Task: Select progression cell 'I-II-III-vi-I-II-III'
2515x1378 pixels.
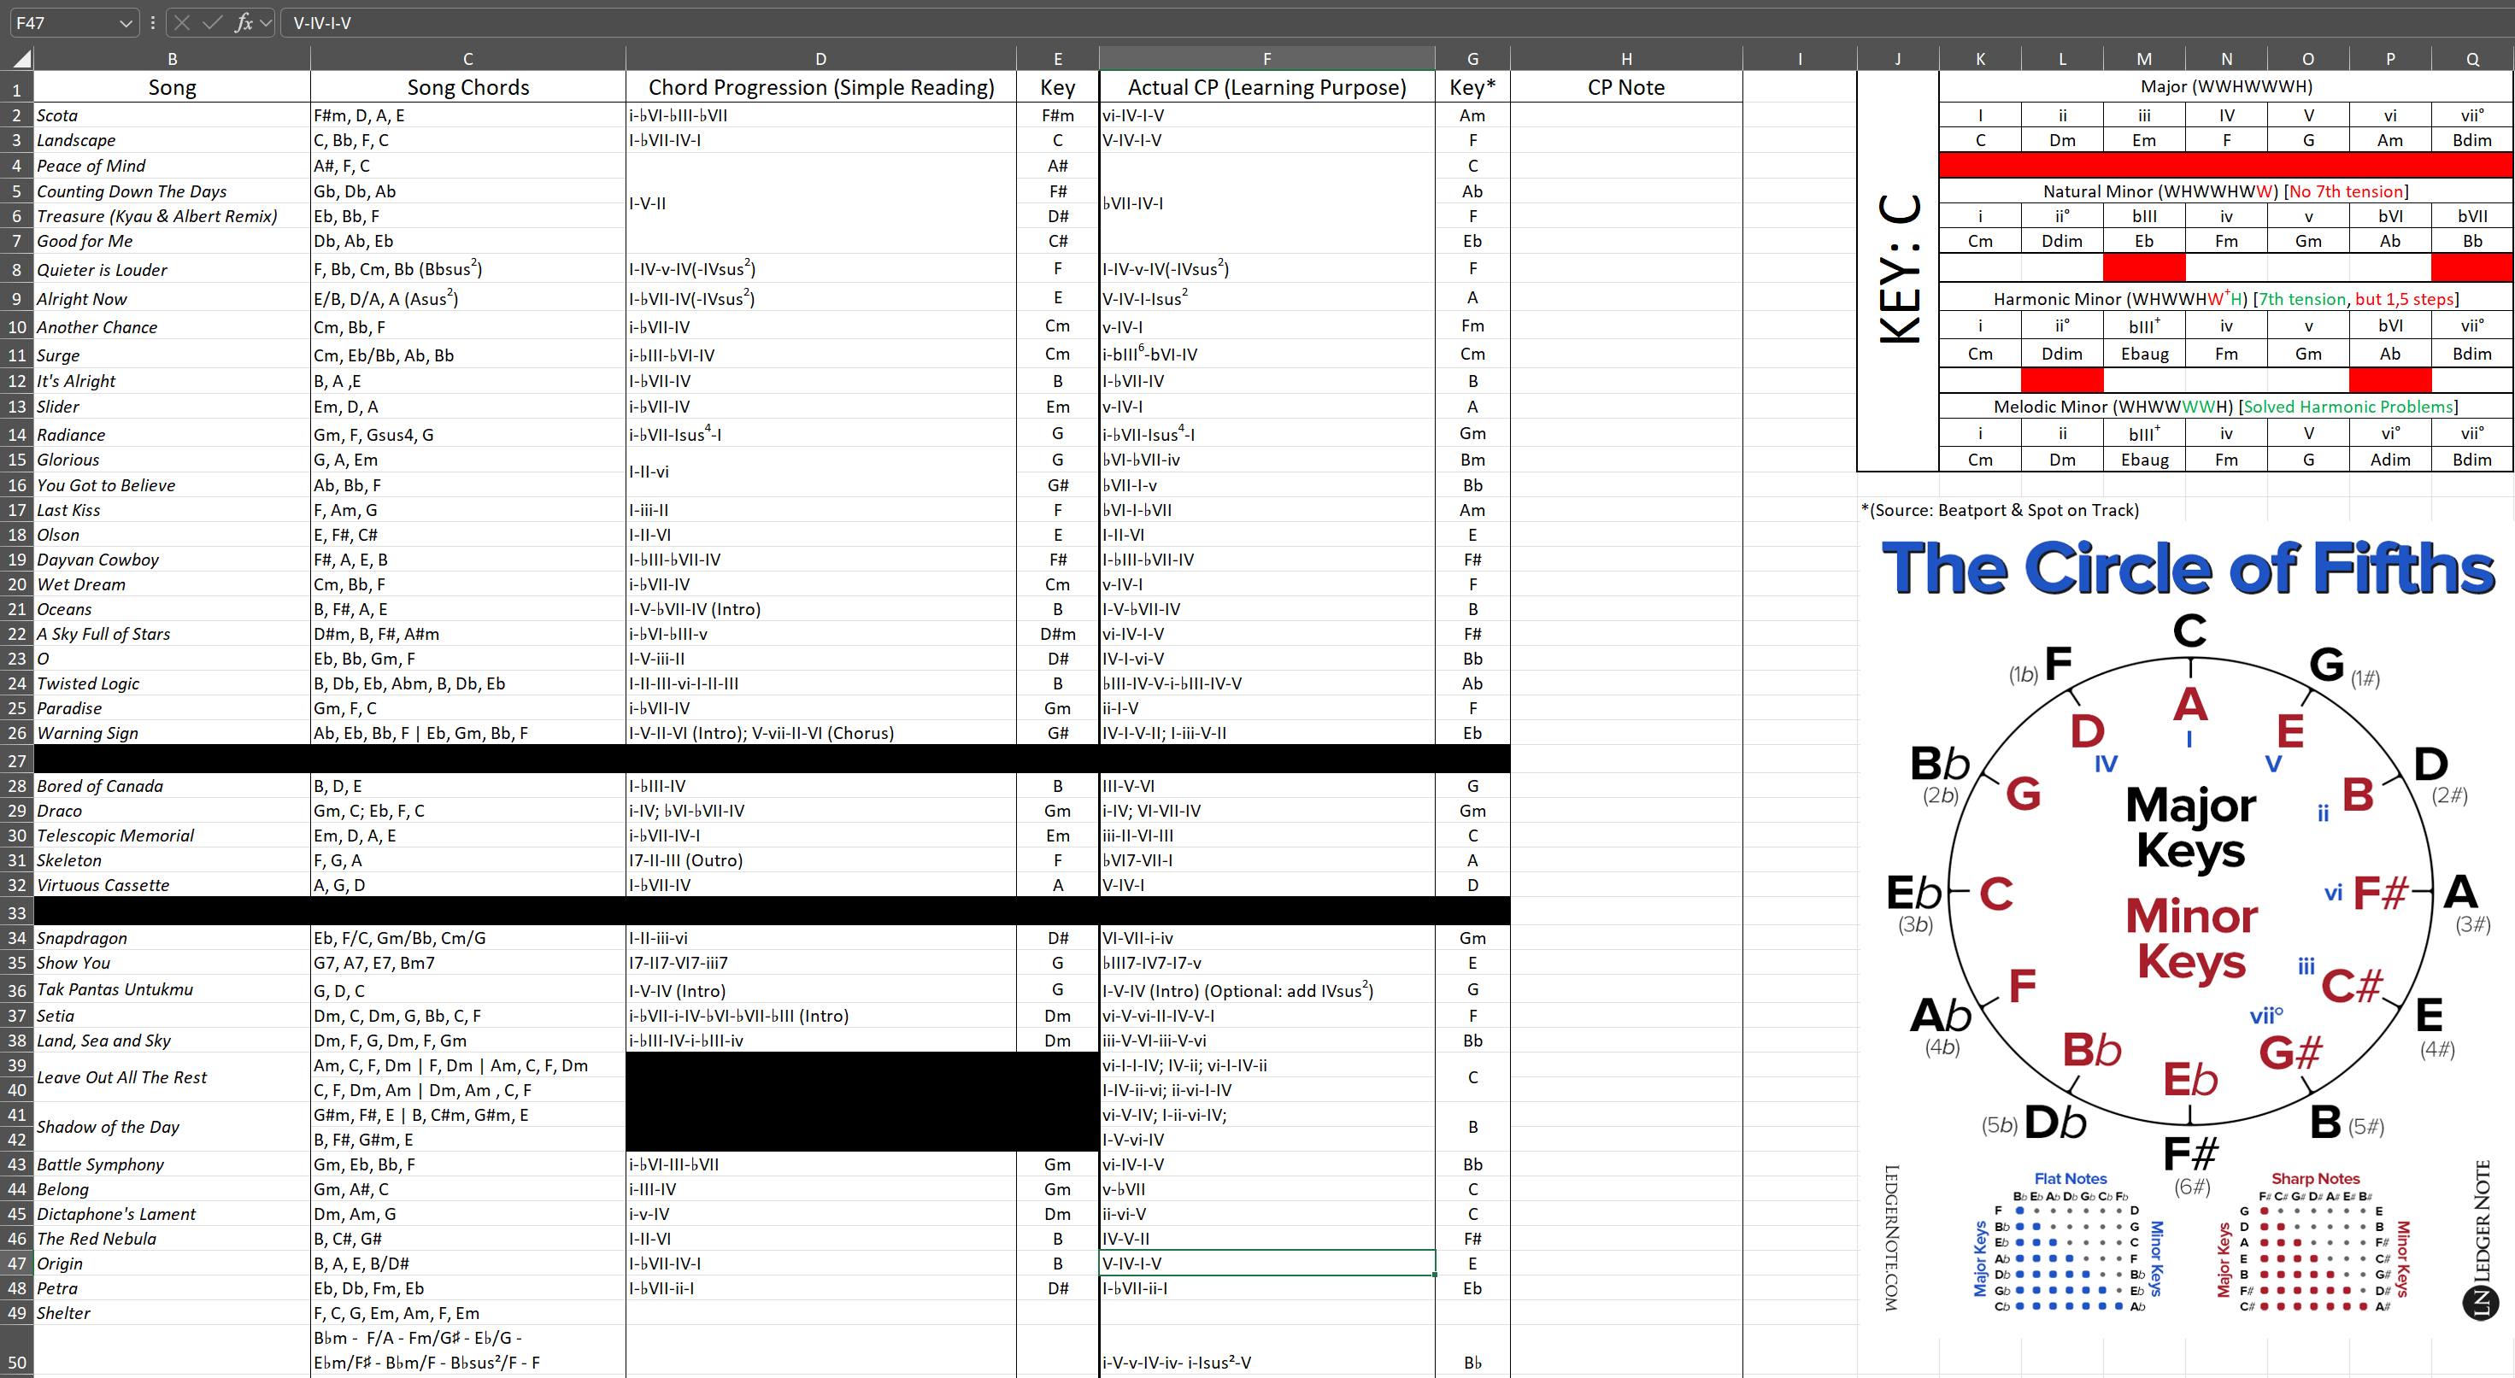Action: click(x=821, y=683)
